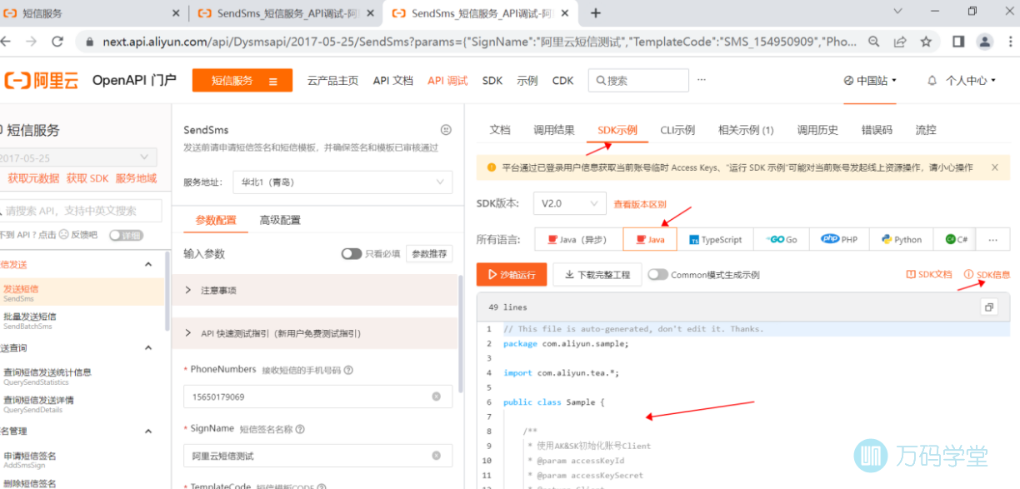Dismiss the Access Keys warning banner
The width and height of the screenshot is (1020, 489).
[995, 167]
